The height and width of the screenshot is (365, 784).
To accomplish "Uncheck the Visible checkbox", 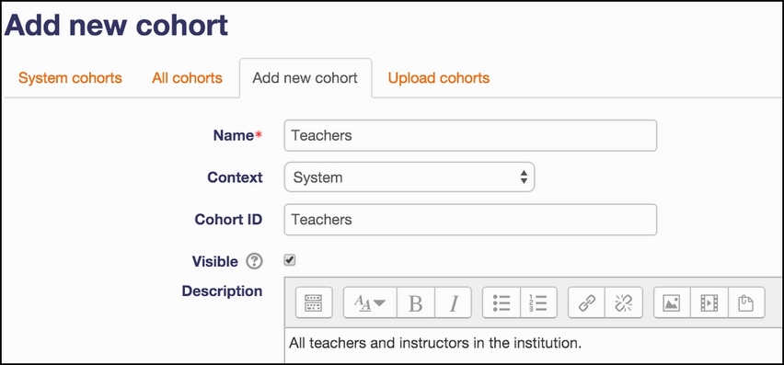I will click(x=290, y=260).
